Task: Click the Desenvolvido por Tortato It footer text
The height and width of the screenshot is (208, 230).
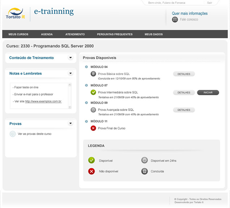Action: 189,203
